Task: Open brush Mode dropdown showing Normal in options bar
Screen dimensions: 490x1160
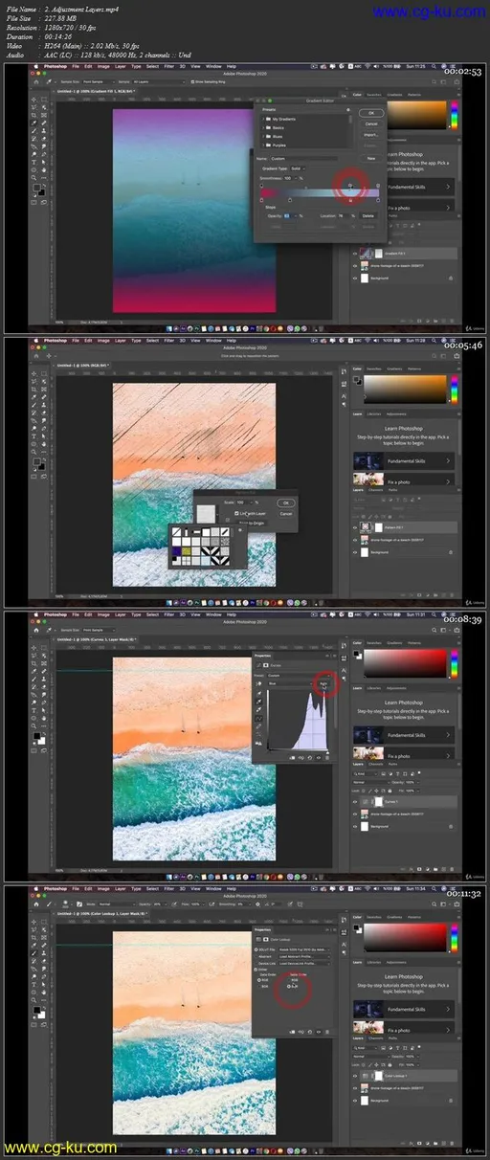Action: tap(116, 903)
